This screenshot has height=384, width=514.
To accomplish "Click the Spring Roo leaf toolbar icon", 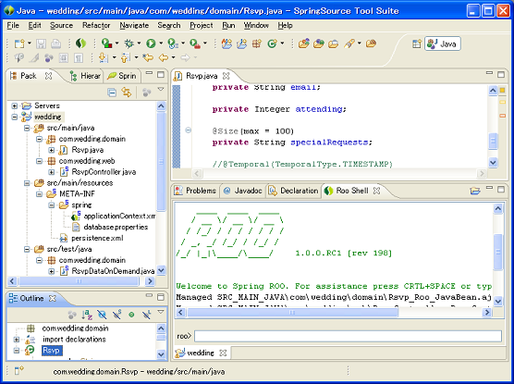I will click(80, 43).
